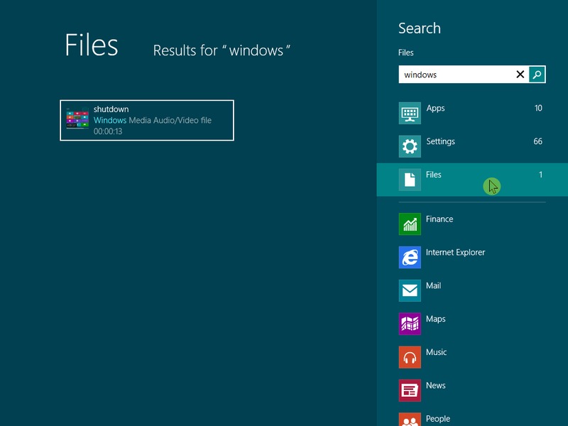Click the shutdown file name text
The image size is (568, 426).
pos(111,109)
